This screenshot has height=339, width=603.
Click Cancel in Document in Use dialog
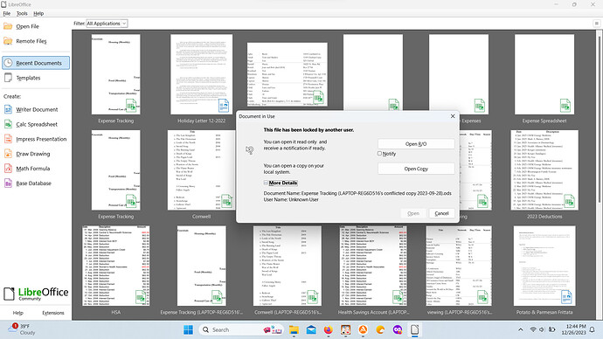click(441, 213)
